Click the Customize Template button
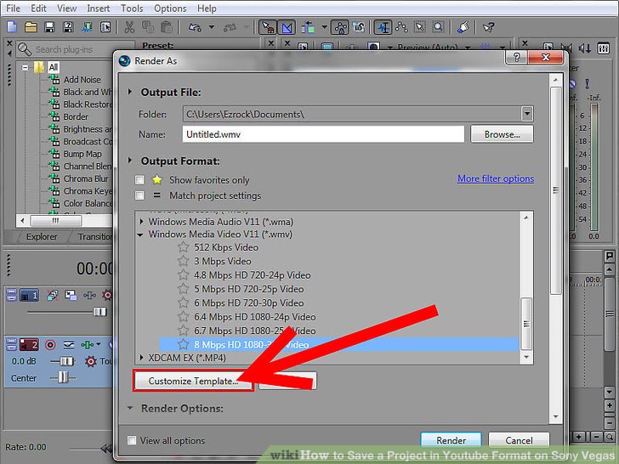 click(192, 382)
